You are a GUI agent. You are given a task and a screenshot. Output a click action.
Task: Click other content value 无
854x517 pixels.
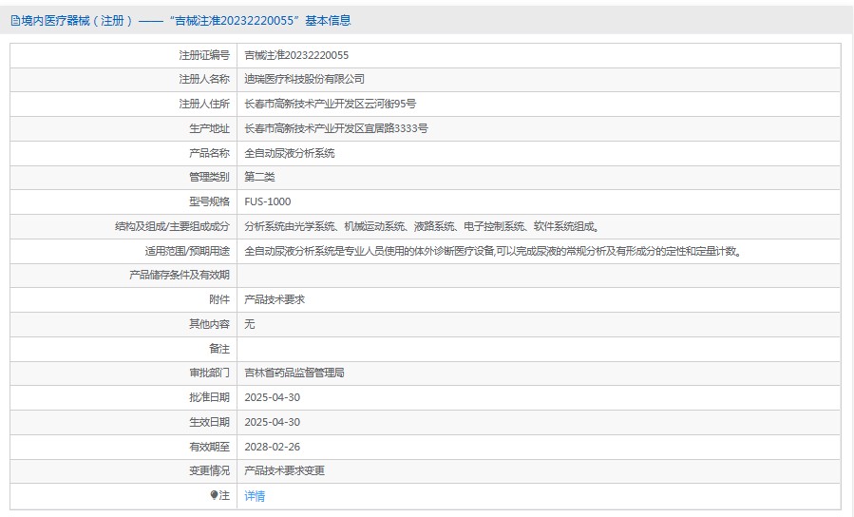pyautogui.click(x=250, y=324)
